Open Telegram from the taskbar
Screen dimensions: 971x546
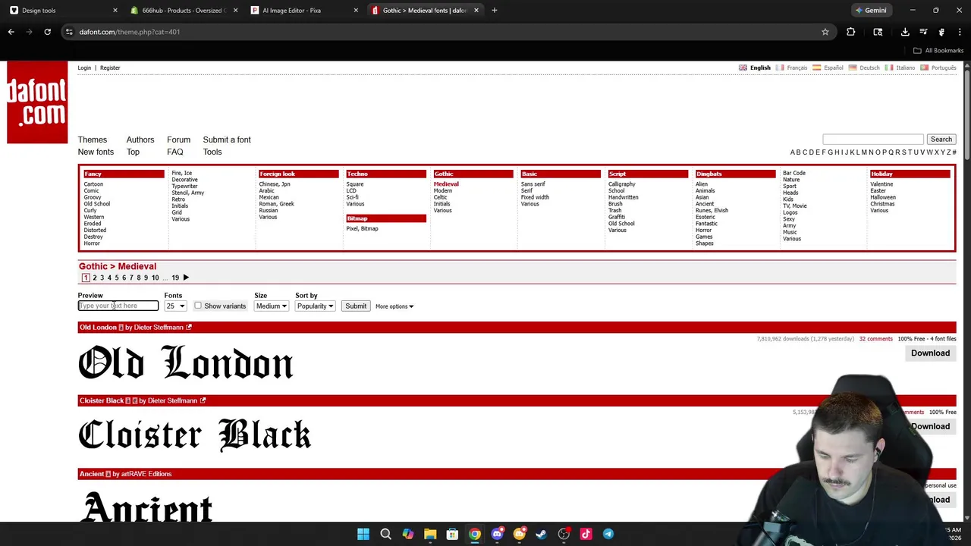pos(608,534)
